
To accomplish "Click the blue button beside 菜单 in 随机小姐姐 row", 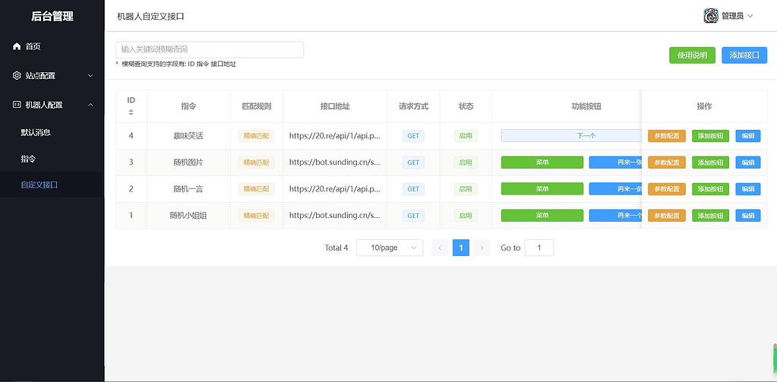I will pos(615,216).
